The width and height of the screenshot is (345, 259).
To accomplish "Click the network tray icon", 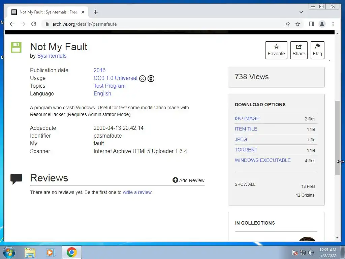I will (x=303, y=253).
